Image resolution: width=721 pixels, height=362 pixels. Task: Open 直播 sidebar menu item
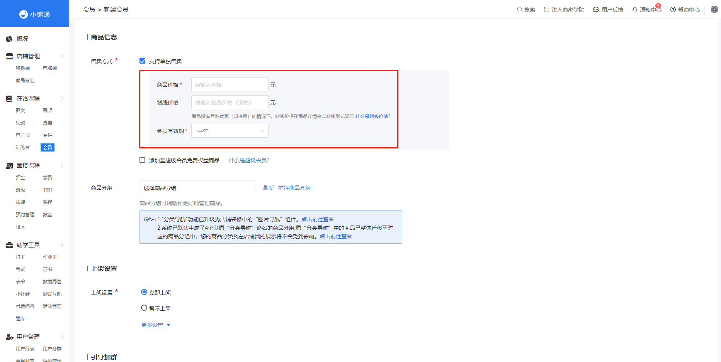(48, 123)
